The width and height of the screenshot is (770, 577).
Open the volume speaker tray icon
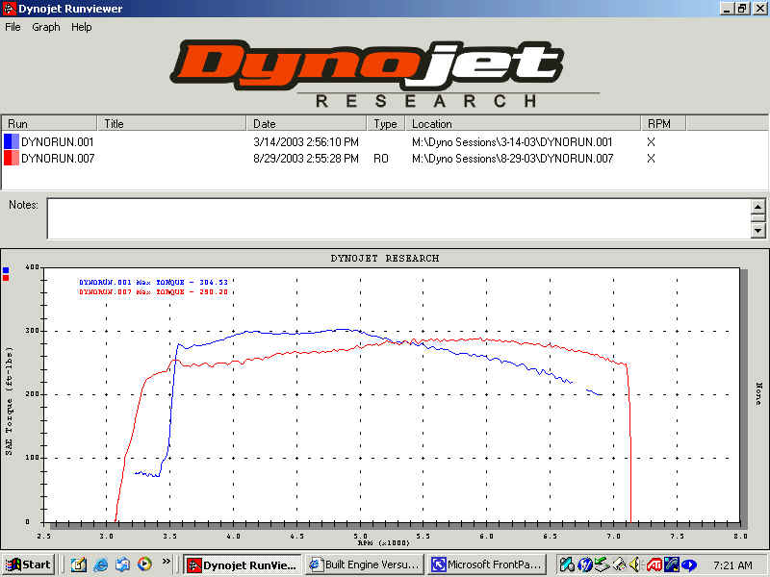coord(634,565)
